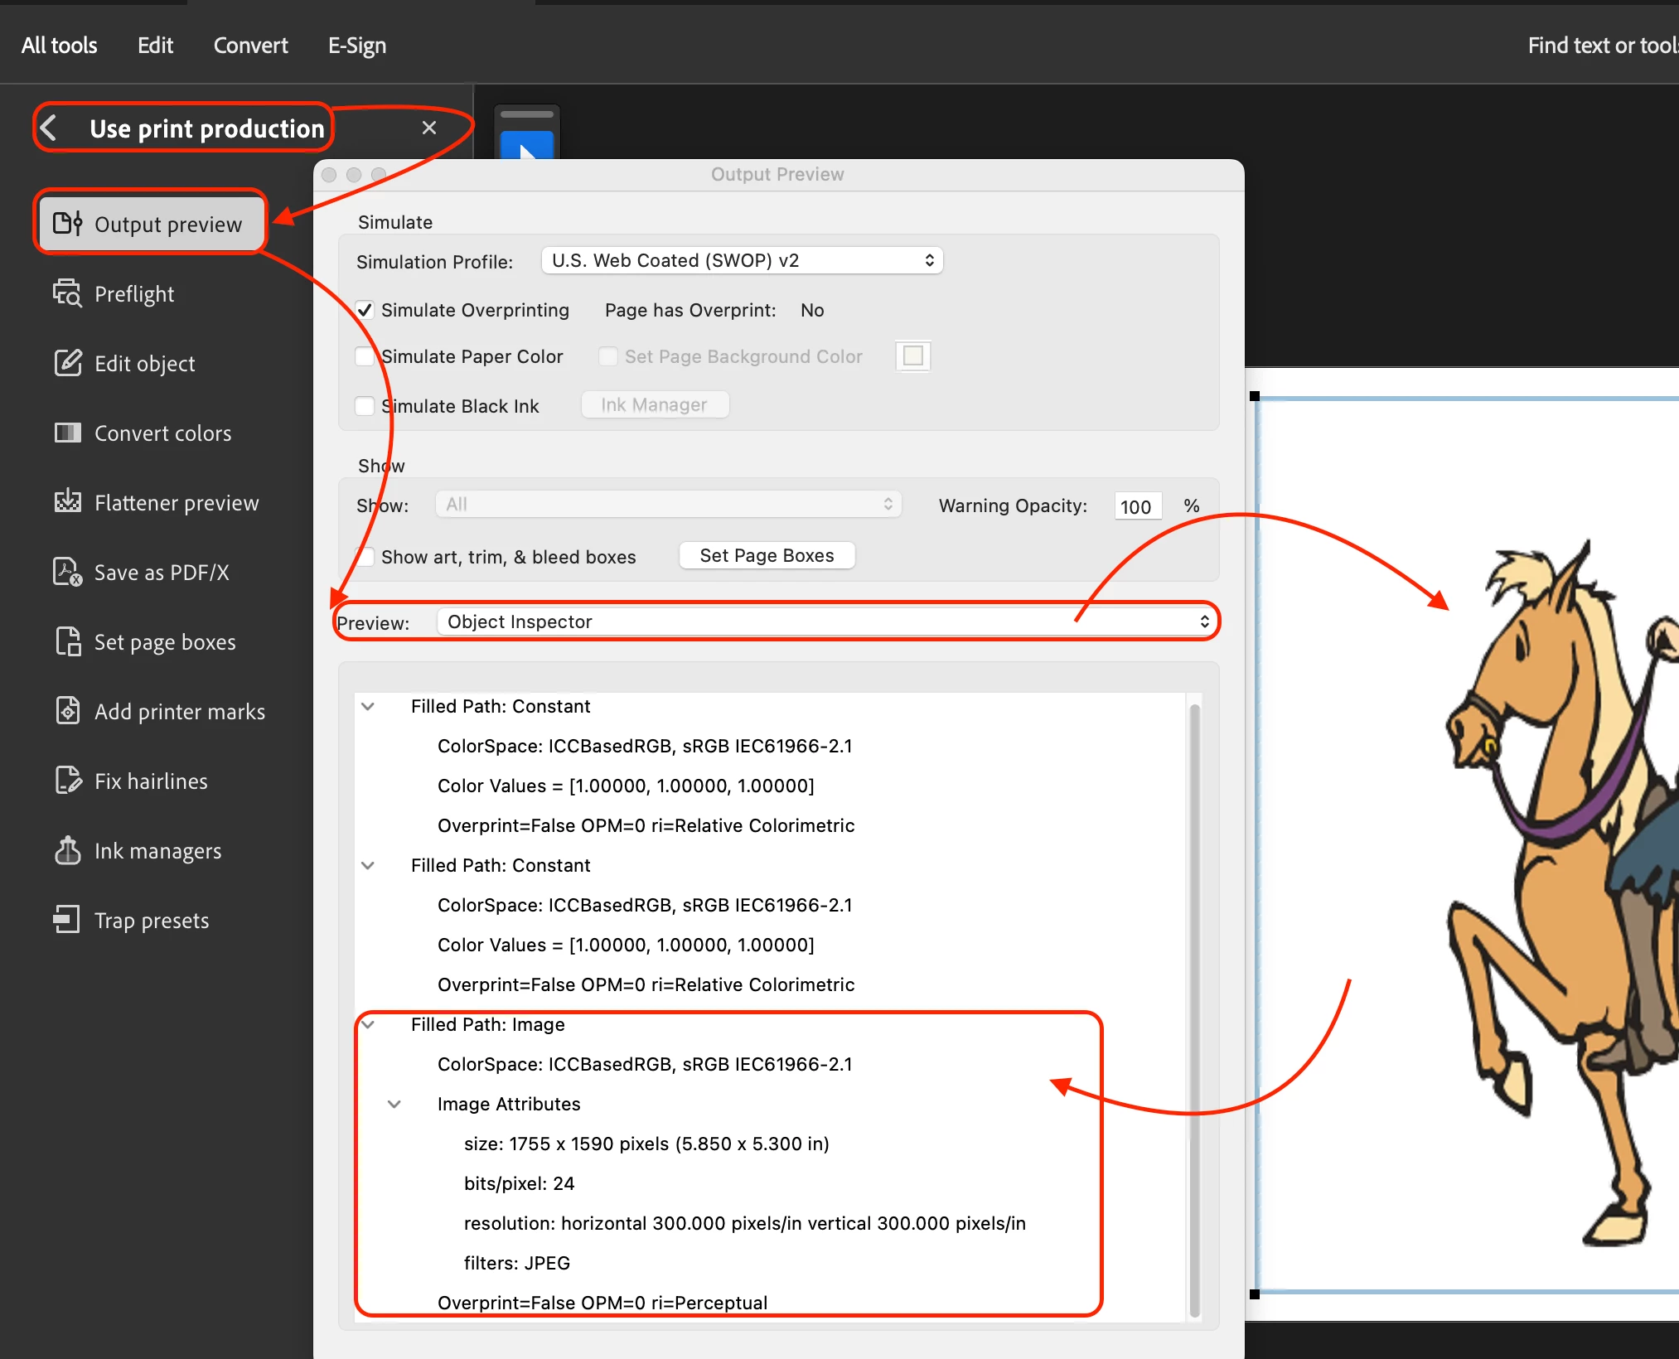1679x1359 pixels.
Task: Select the Convert colors icon
Action: point(67,433)
